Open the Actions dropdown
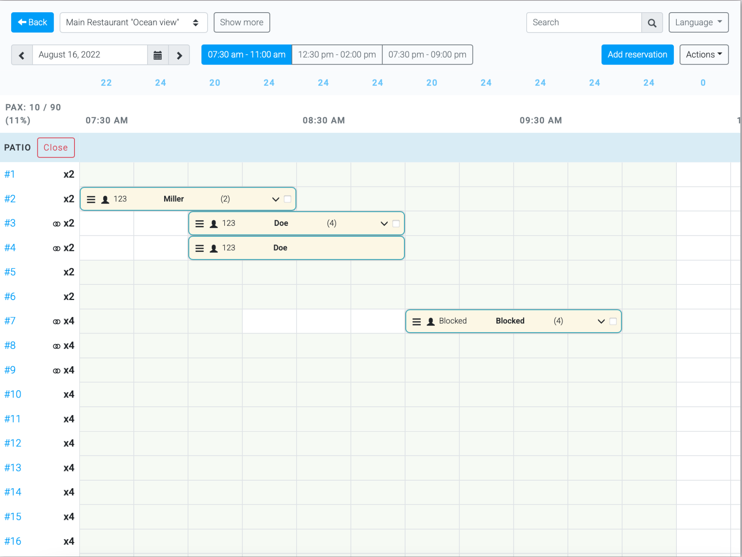 [703, 55]
